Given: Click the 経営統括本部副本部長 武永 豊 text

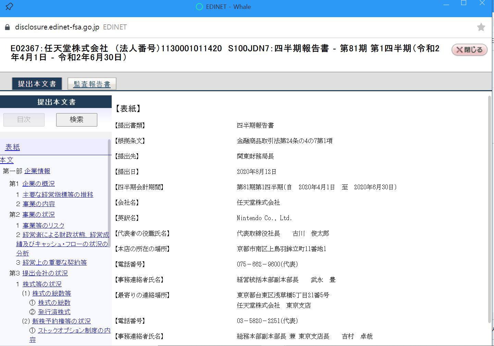Looking at the screenshot, I should coord(286,280).
